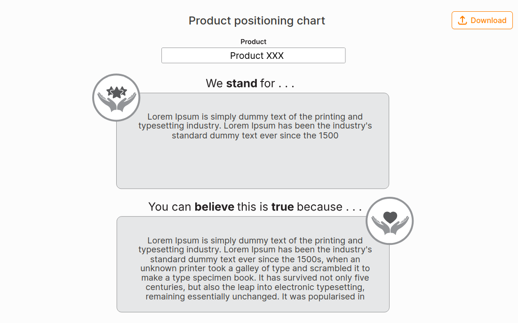The height and width of the screenshot is (323, 518).
Task: Click the hands holding heart badge icon
Action: pos(390,220)
